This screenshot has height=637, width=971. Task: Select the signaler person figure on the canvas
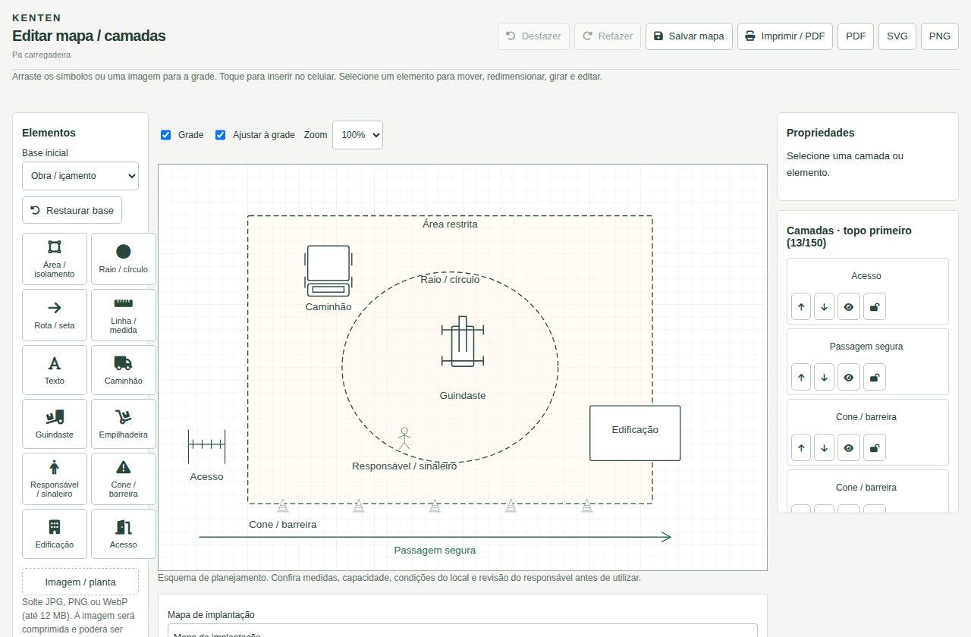(404, 438)
